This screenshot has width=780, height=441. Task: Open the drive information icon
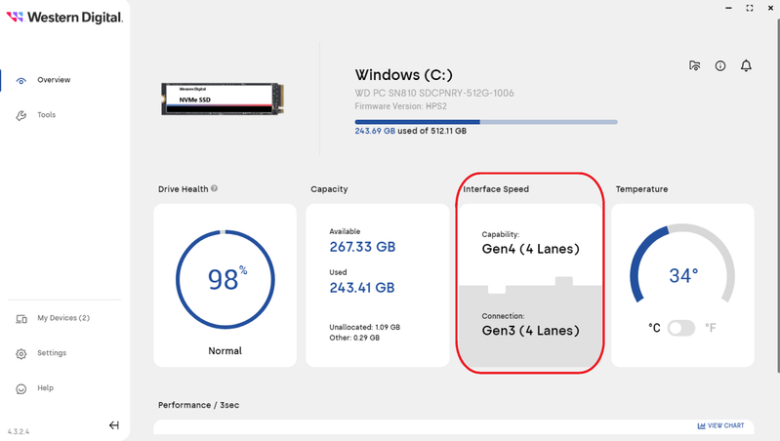(720, 66)
